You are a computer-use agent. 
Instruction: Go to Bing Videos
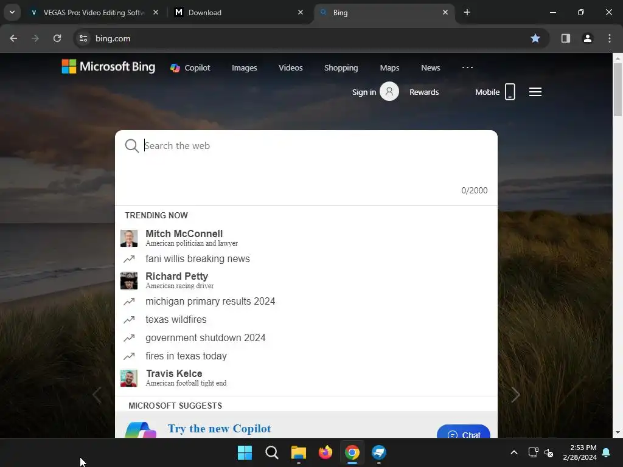(290, 68)
